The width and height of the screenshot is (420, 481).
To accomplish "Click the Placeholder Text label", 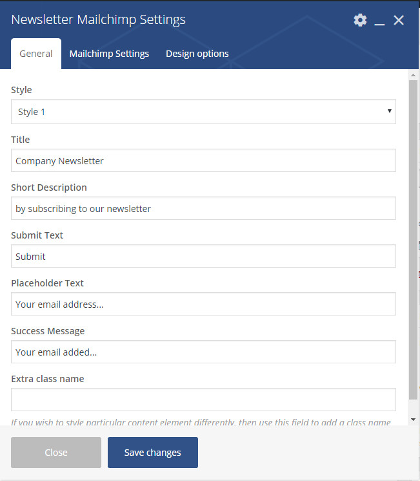I will point(47,283).
